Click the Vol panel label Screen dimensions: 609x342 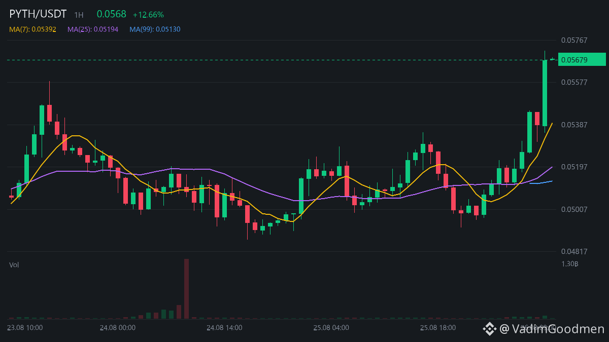14,265
